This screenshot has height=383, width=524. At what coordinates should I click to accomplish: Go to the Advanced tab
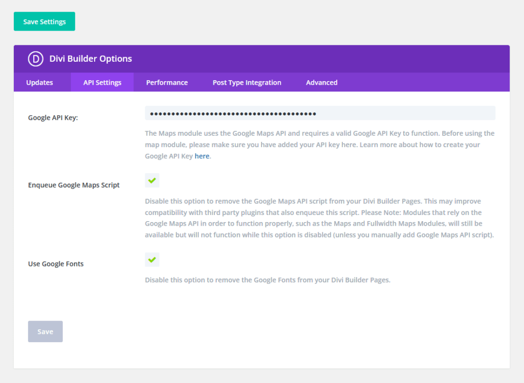click(x=321, y=82)
